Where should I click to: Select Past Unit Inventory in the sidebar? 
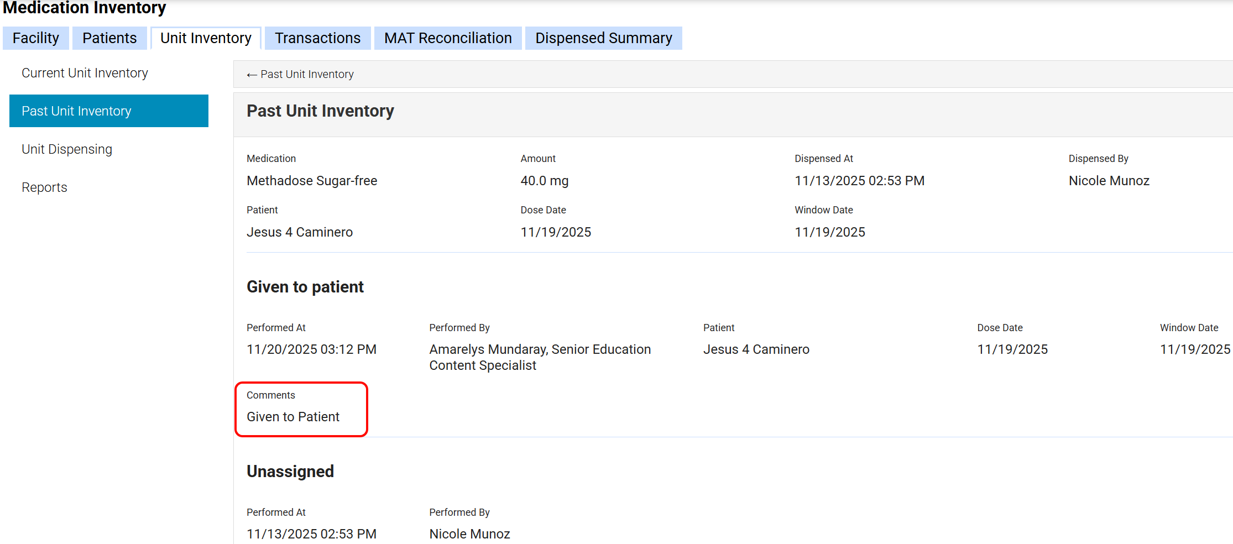(x=76, y=111)
